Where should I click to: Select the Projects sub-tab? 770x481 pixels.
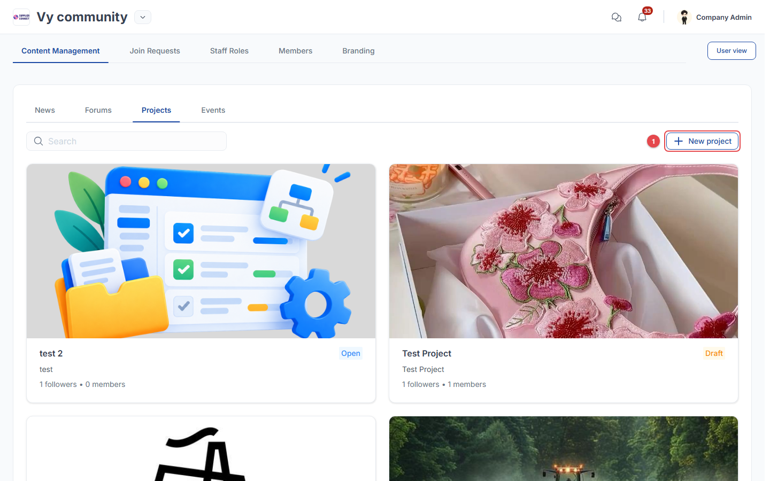(x=156, y=110)
